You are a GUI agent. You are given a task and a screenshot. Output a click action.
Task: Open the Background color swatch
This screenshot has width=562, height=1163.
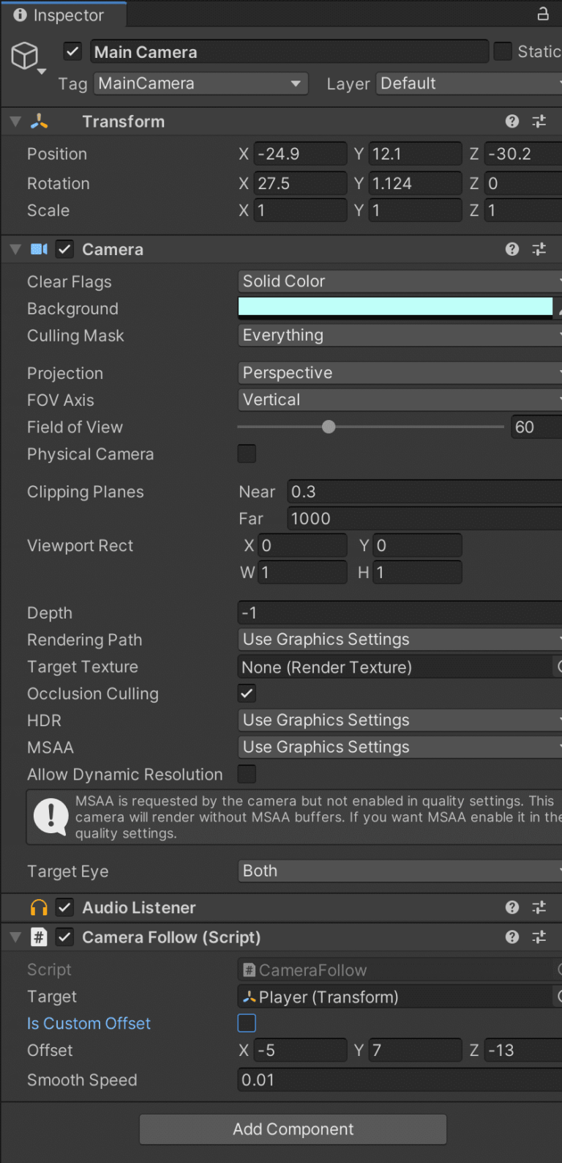coord(395,308)
